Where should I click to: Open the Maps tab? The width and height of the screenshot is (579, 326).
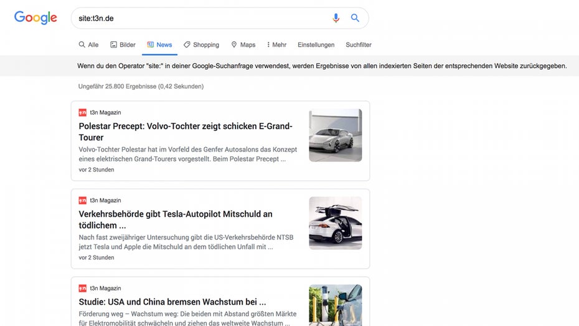pyautogui.click(x=243, y=45)
